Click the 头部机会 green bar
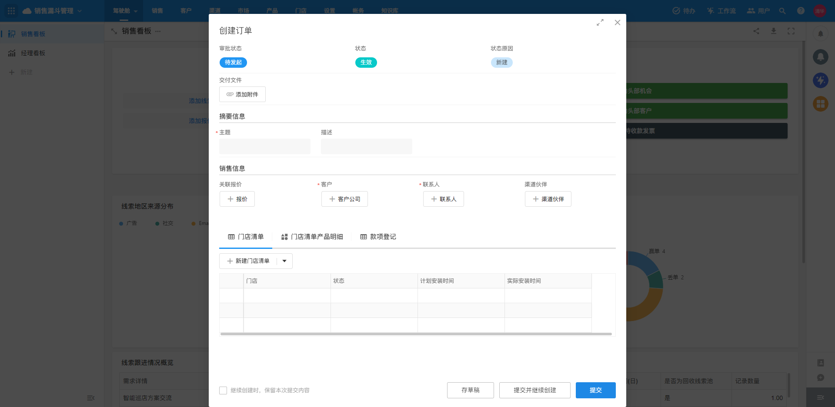This screenshot has height=407, width=835. 707,91
